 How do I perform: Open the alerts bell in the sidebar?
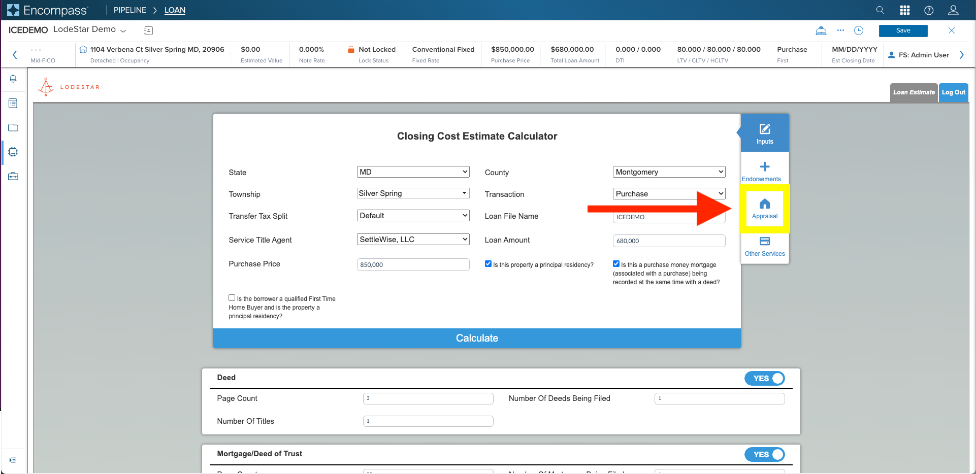tap(13, 79)
